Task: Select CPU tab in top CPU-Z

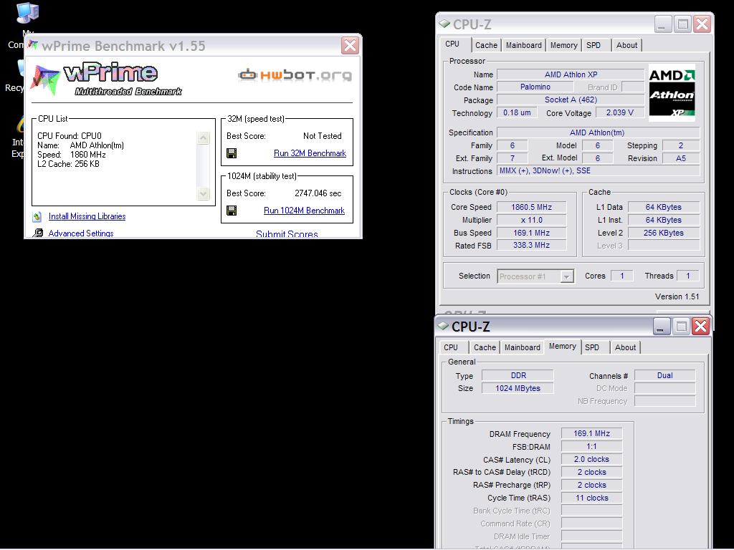Action: 452,44
